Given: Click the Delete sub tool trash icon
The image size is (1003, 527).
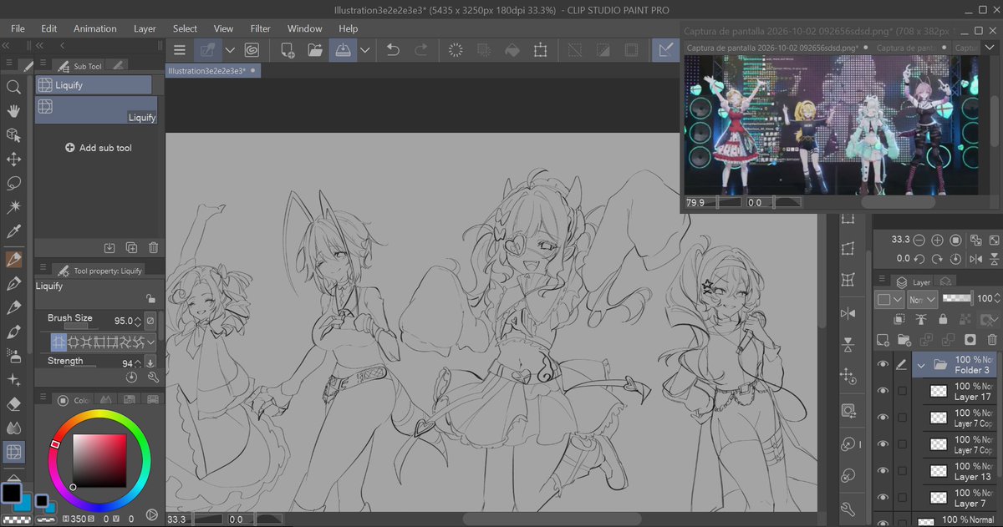Looking at the screenshot, I should (x=153, y=247).
